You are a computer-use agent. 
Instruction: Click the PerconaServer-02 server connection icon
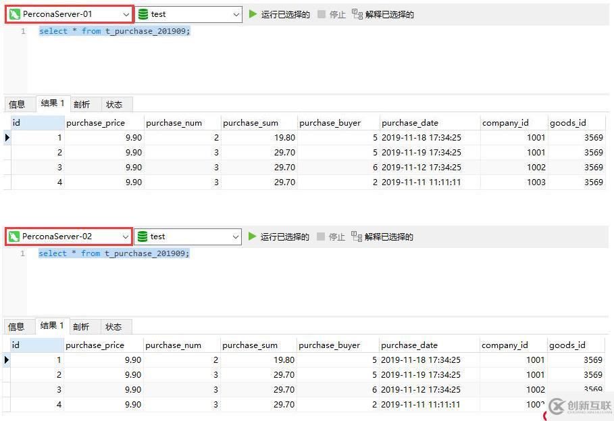click(x=15, y=236)
